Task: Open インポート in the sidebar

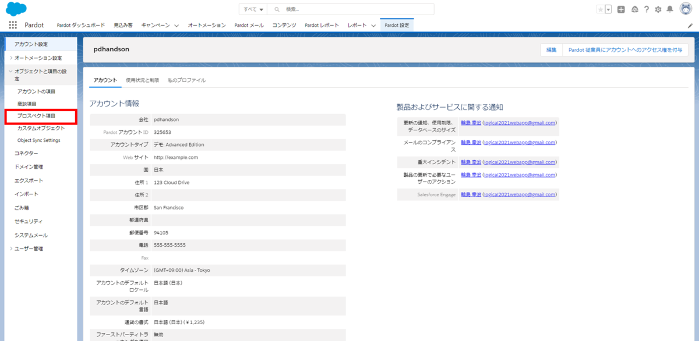Action: coord(26,194)
